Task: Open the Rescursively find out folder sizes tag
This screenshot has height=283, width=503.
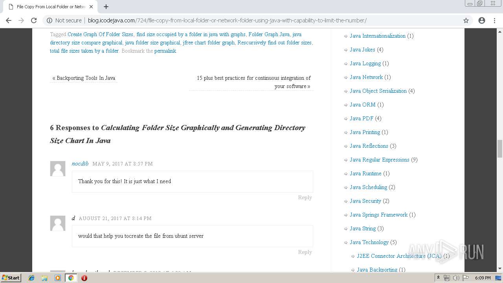Action: click(x=274, y=43)
